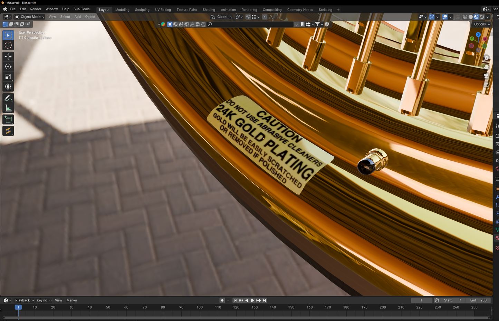Pick the Measure ruler tool

coord(8,109)
